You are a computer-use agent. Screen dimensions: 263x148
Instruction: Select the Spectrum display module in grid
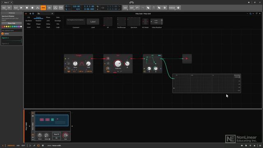coord(207,83)
